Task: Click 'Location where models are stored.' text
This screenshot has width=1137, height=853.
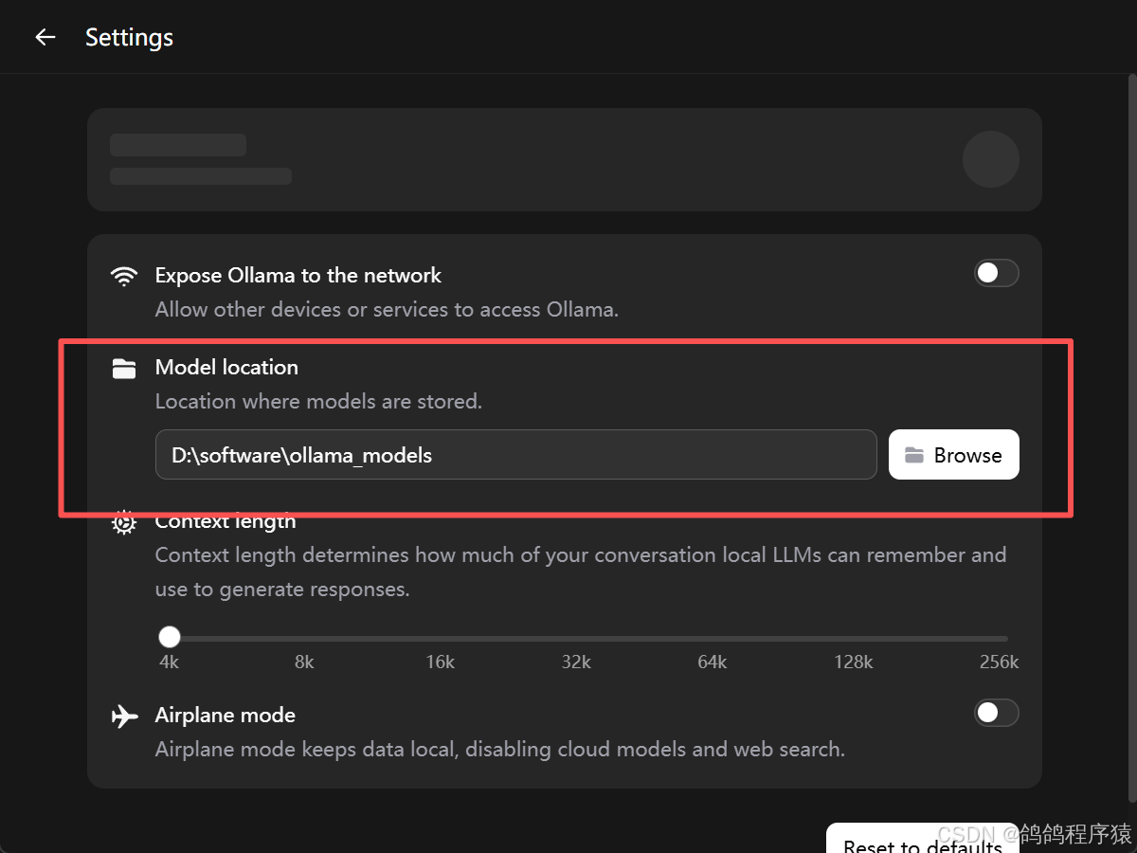Action: (x=319, y=402)
